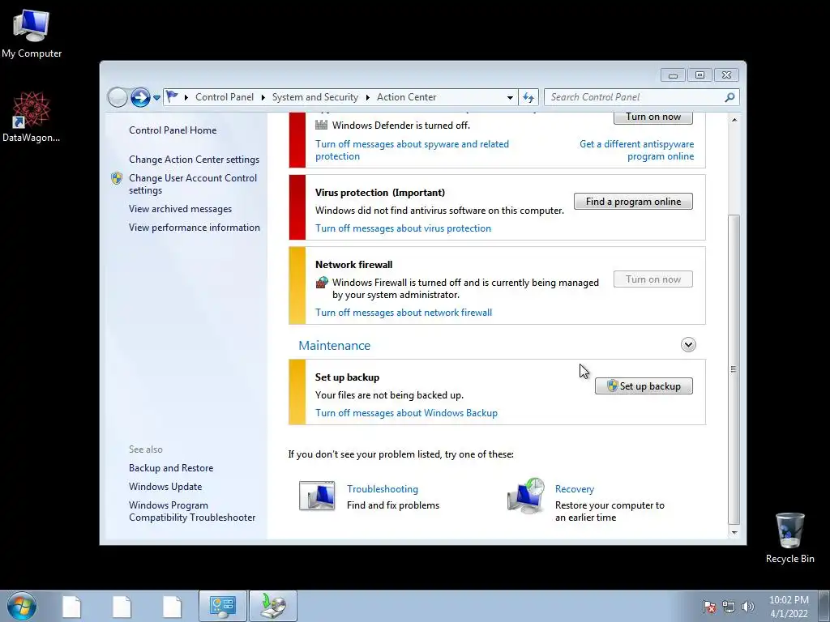Screen dimensions: 830x622
Task: Open Windows Program Compatibility Troubleshooter
Action: click(192, 512)
